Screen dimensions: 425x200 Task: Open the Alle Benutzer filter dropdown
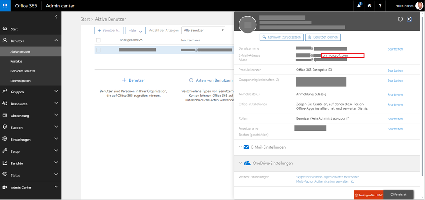pos(204,30)
